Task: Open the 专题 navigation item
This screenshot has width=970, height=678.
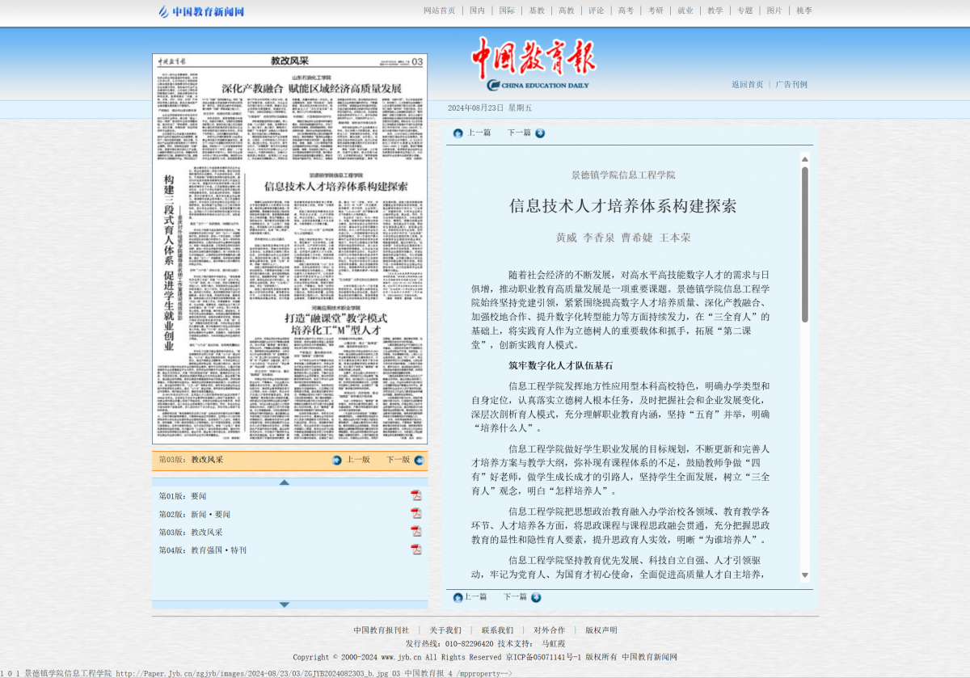Action: tap(744, 11)
